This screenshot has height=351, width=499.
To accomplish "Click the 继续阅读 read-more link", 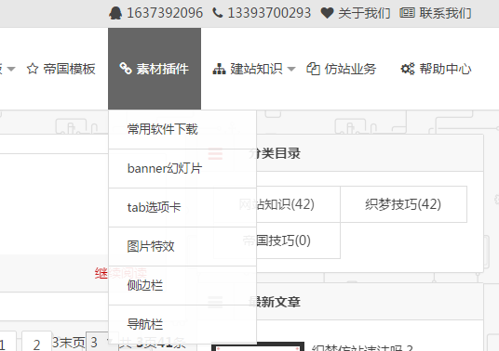I will (121, 273).
